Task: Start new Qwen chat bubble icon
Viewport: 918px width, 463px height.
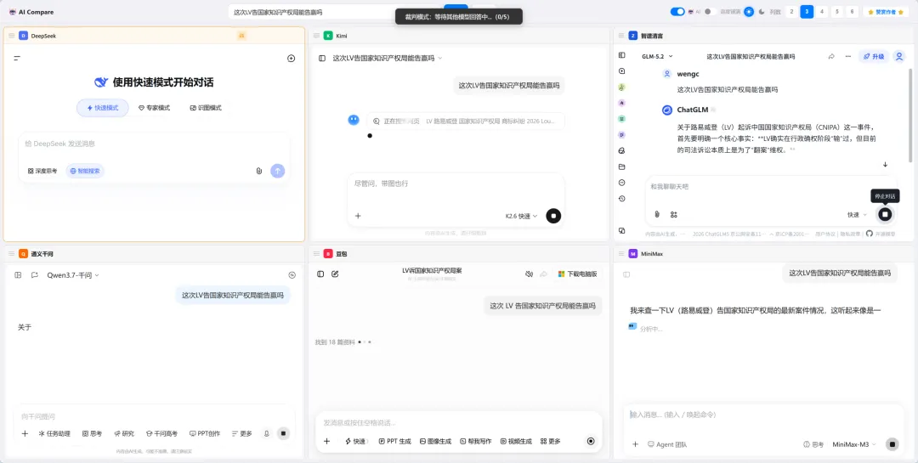Action: pos(35,275)
